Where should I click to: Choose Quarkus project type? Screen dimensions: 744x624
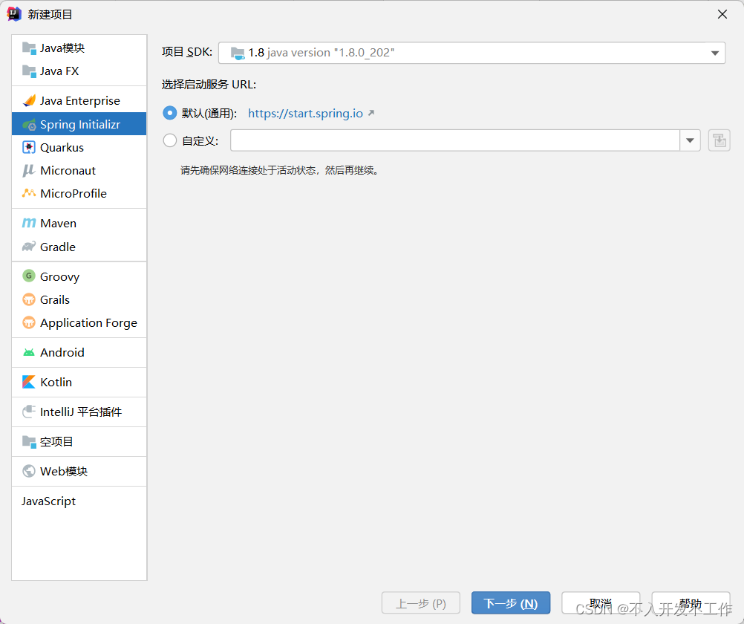[x=79, y=147]
